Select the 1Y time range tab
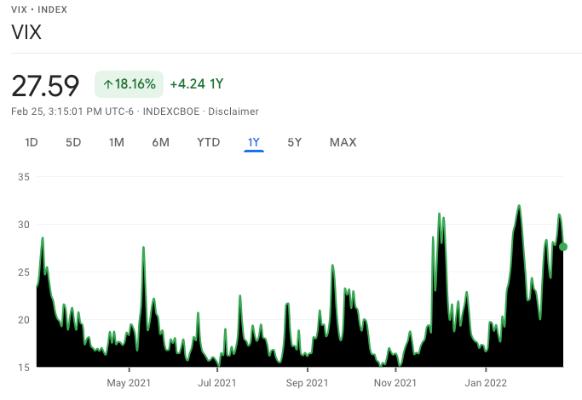 (254, 142)
